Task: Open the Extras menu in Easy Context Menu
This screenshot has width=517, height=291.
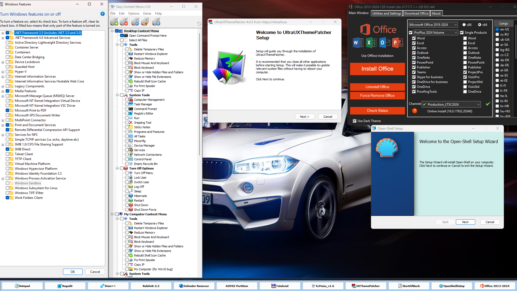Action: (x=147, y=13)
